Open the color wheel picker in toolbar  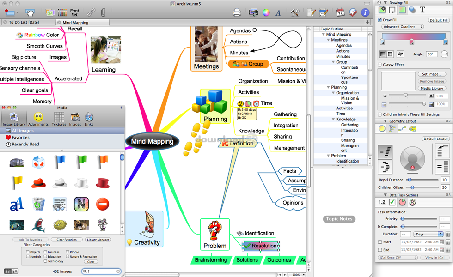[x=266, y=12]
